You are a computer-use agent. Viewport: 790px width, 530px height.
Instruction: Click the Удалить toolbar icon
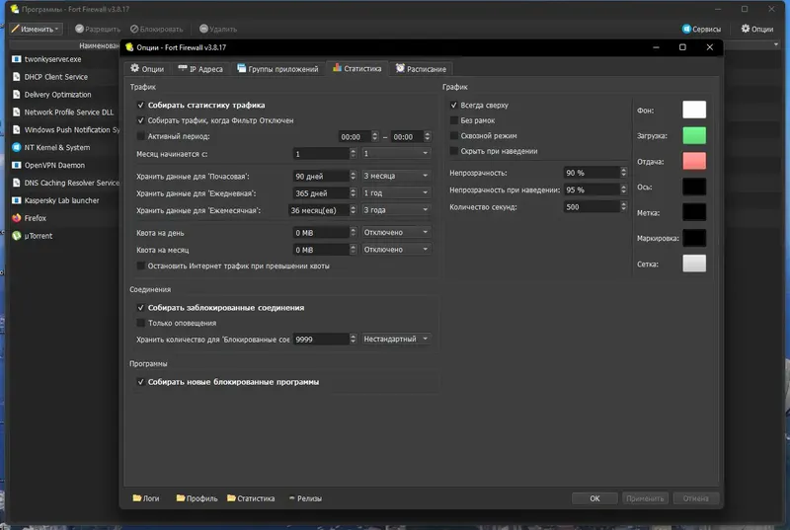203,29
